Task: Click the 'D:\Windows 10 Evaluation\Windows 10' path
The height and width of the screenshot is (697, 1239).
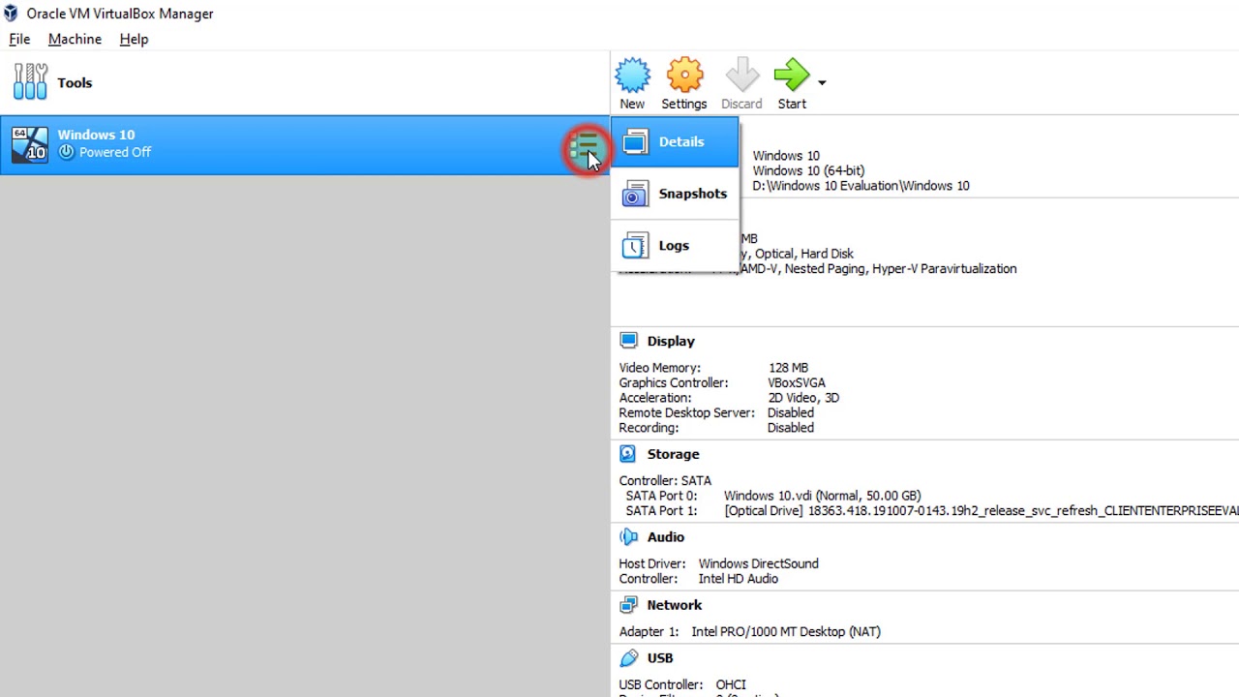Action: point(861,186)
